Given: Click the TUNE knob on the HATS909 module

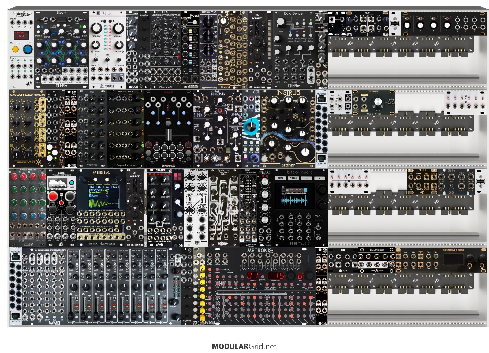Looking at the screenshot, I should pos(190,178).
